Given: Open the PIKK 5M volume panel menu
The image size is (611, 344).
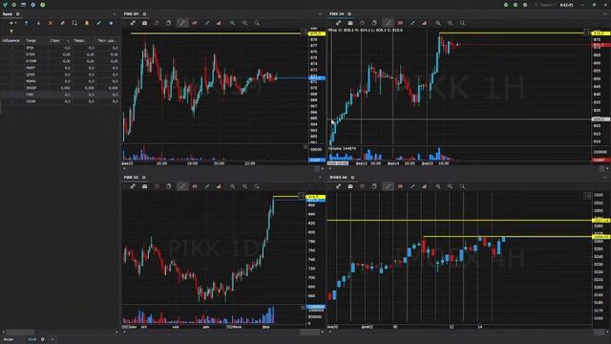Looking at the screenshot, I should 305,147.
